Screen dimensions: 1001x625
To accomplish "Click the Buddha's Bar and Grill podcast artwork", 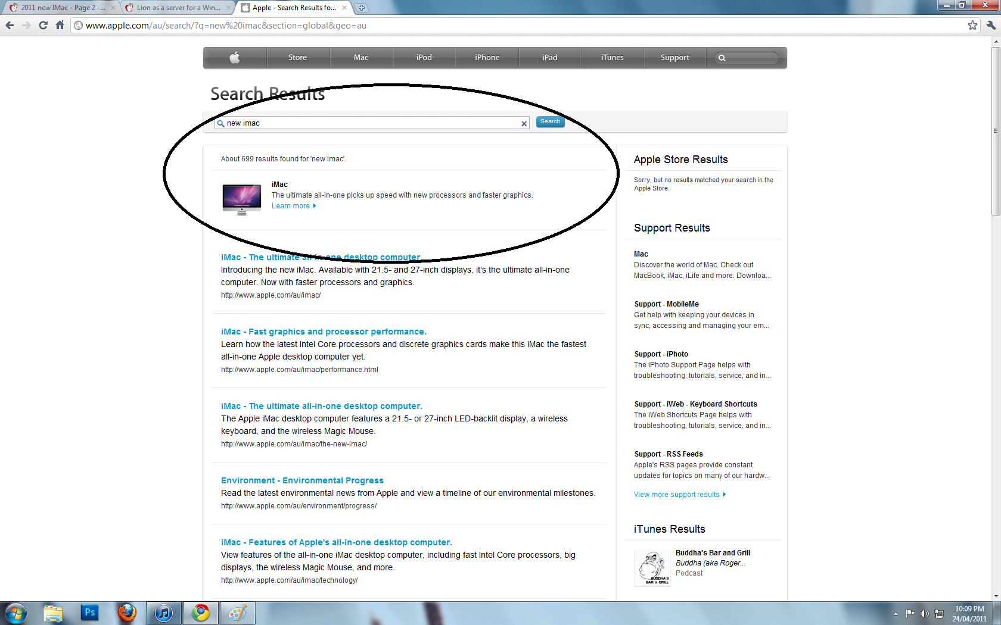I will tap(652, 568).
